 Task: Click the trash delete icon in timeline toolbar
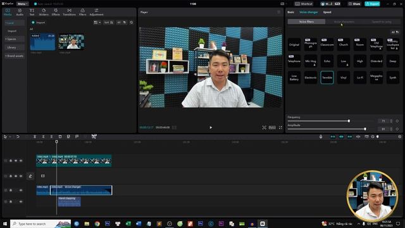coord(60,137)
